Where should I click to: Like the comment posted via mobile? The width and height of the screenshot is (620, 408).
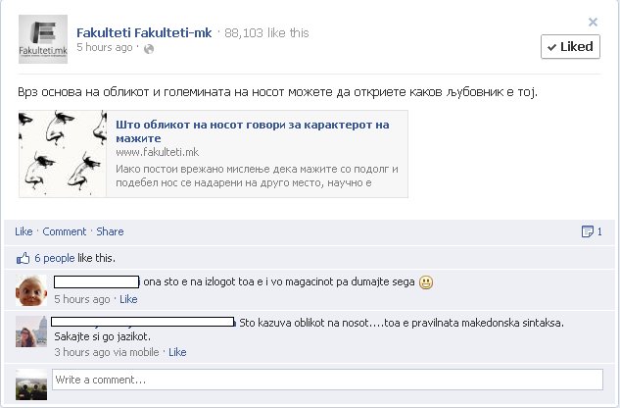(177, 352)
